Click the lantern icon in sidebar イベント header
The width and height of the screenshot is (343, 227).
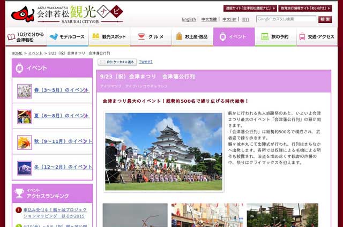(19, 68)
